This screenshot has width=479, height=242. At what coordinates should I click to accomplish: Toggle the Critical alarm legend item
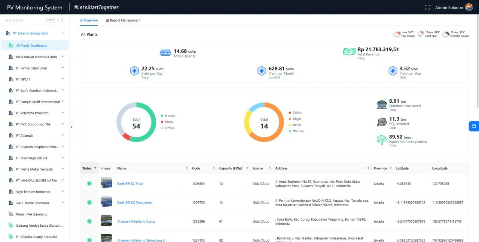tap(295, 113)
